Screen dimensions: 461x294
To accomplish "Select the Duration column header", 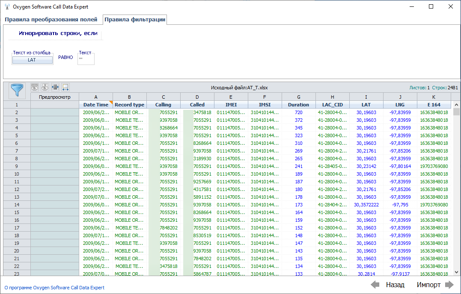I will pos(298,105).
